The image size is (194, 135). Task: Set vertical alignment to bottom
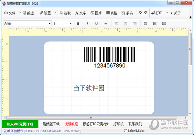164,23
